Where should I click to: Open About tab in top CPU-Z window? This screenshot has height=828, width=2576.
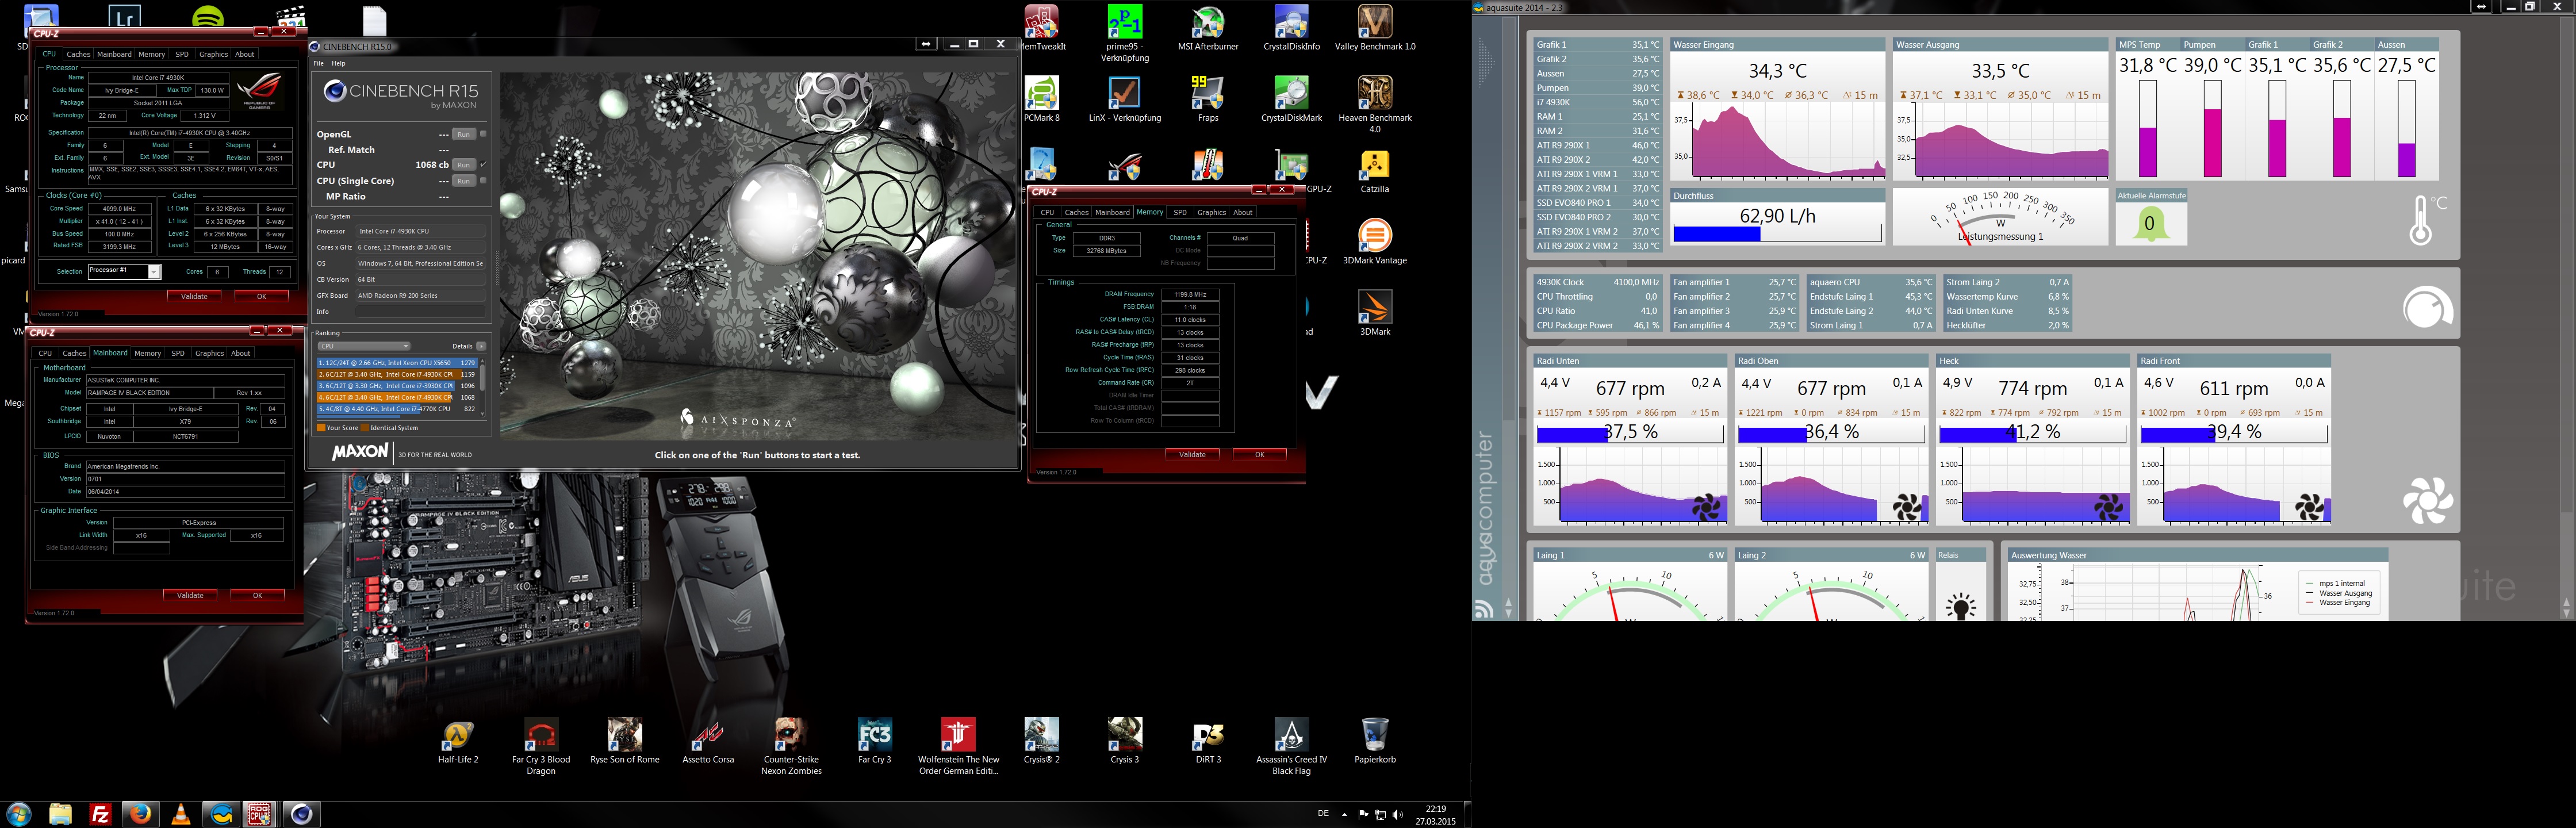click(x=245, y=54)
